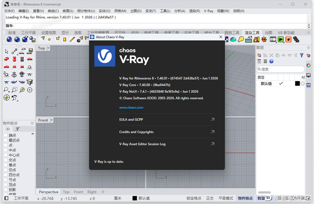The image size is (314, 204).
Task: Open the 文件(F) menu
Action: (9, 11)
